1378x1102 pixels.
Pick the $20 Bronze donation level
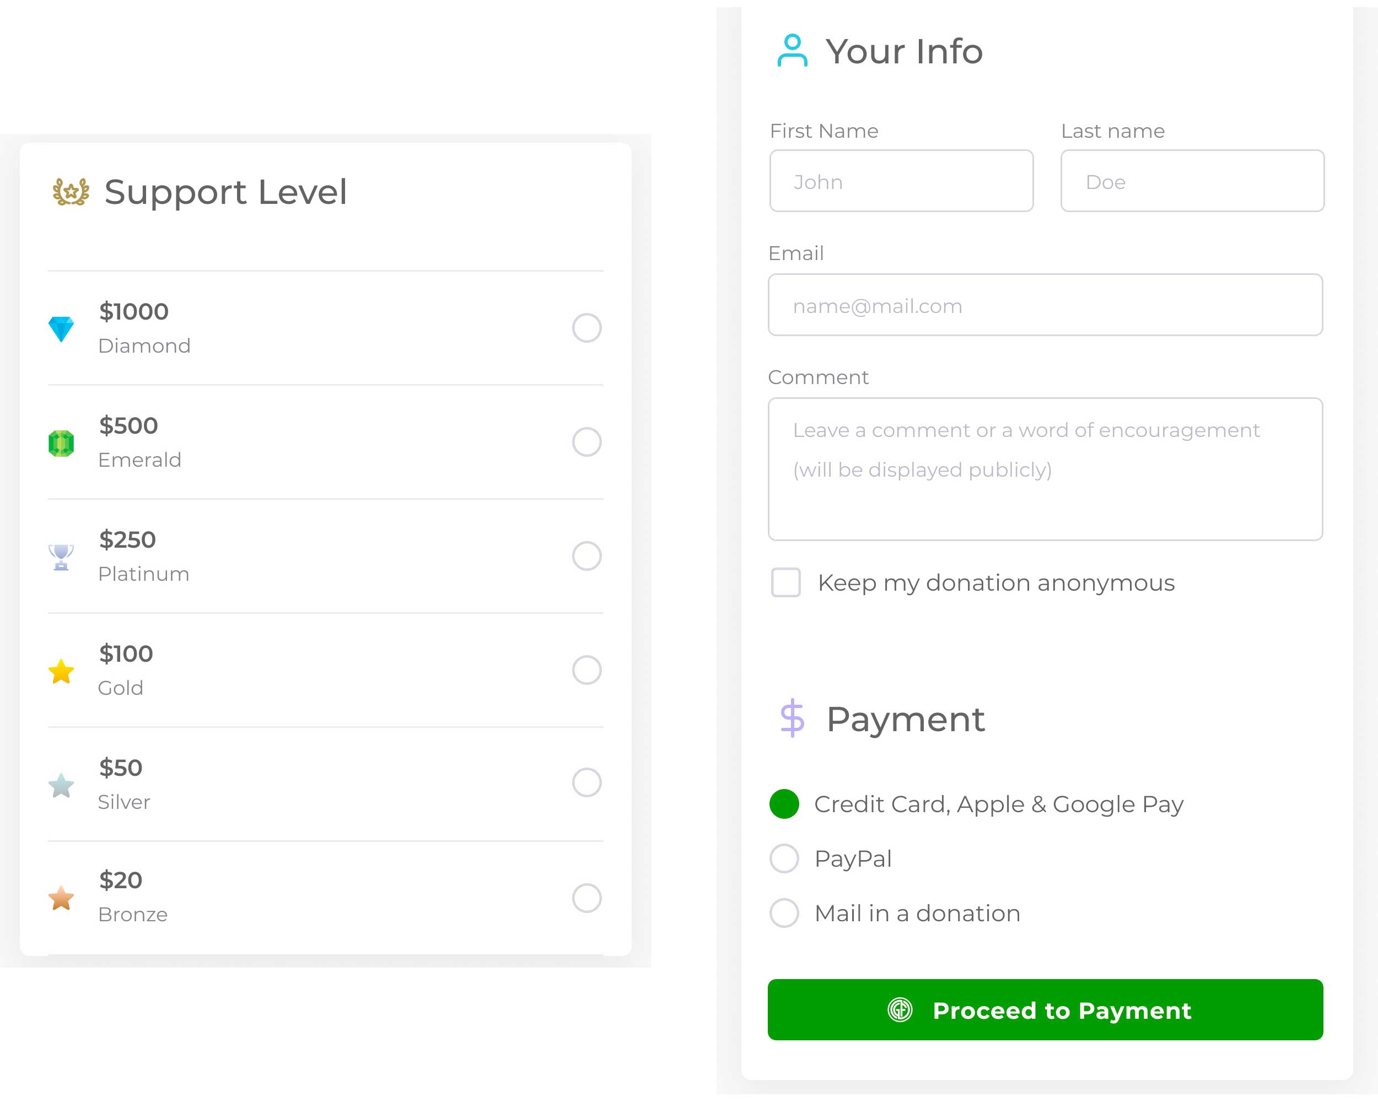pyautogui.click(x=586, y=898)
